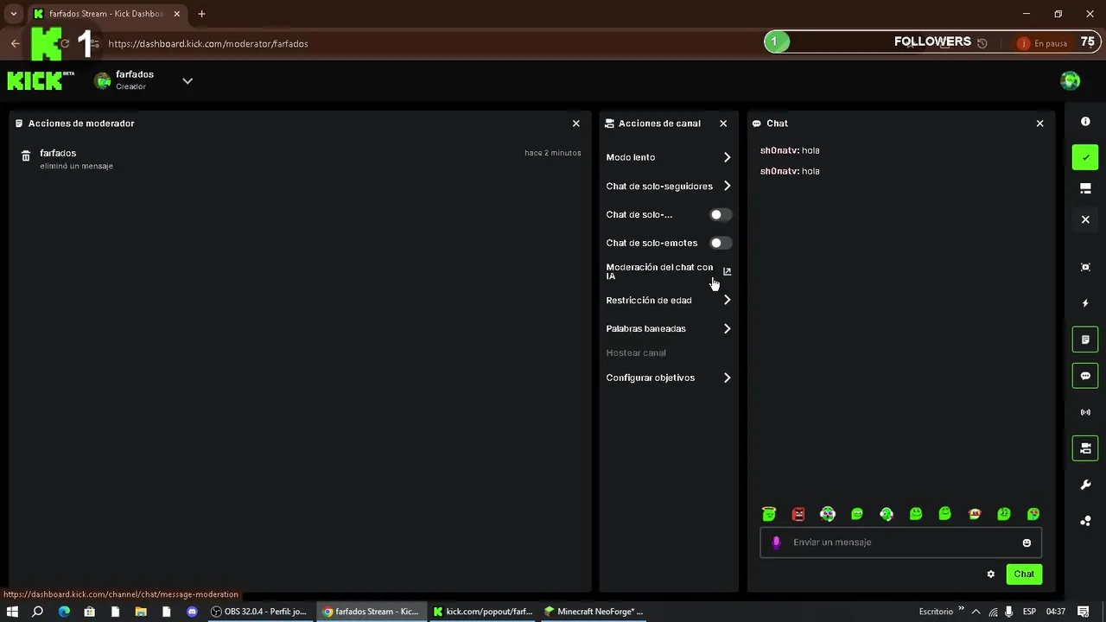Click the broadcast signal icon in sidebar
1106x622 pixels.
click(x=1085, y=412)
